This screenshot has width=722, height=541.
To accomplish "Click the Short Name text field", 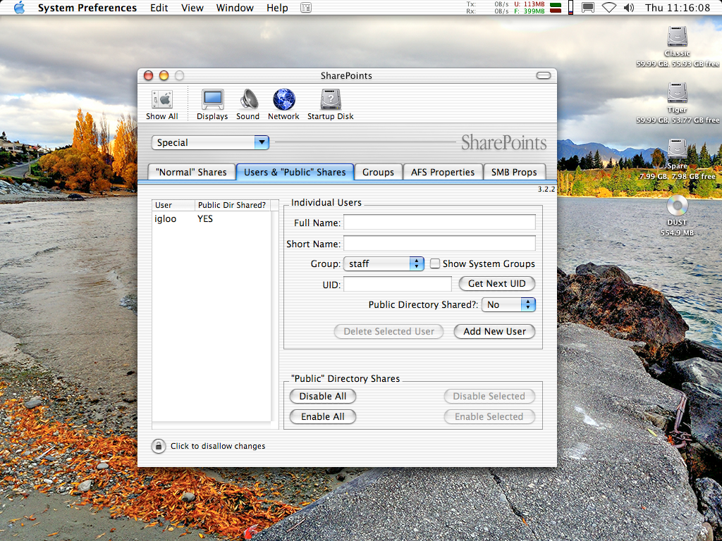I will coord(439,243).
